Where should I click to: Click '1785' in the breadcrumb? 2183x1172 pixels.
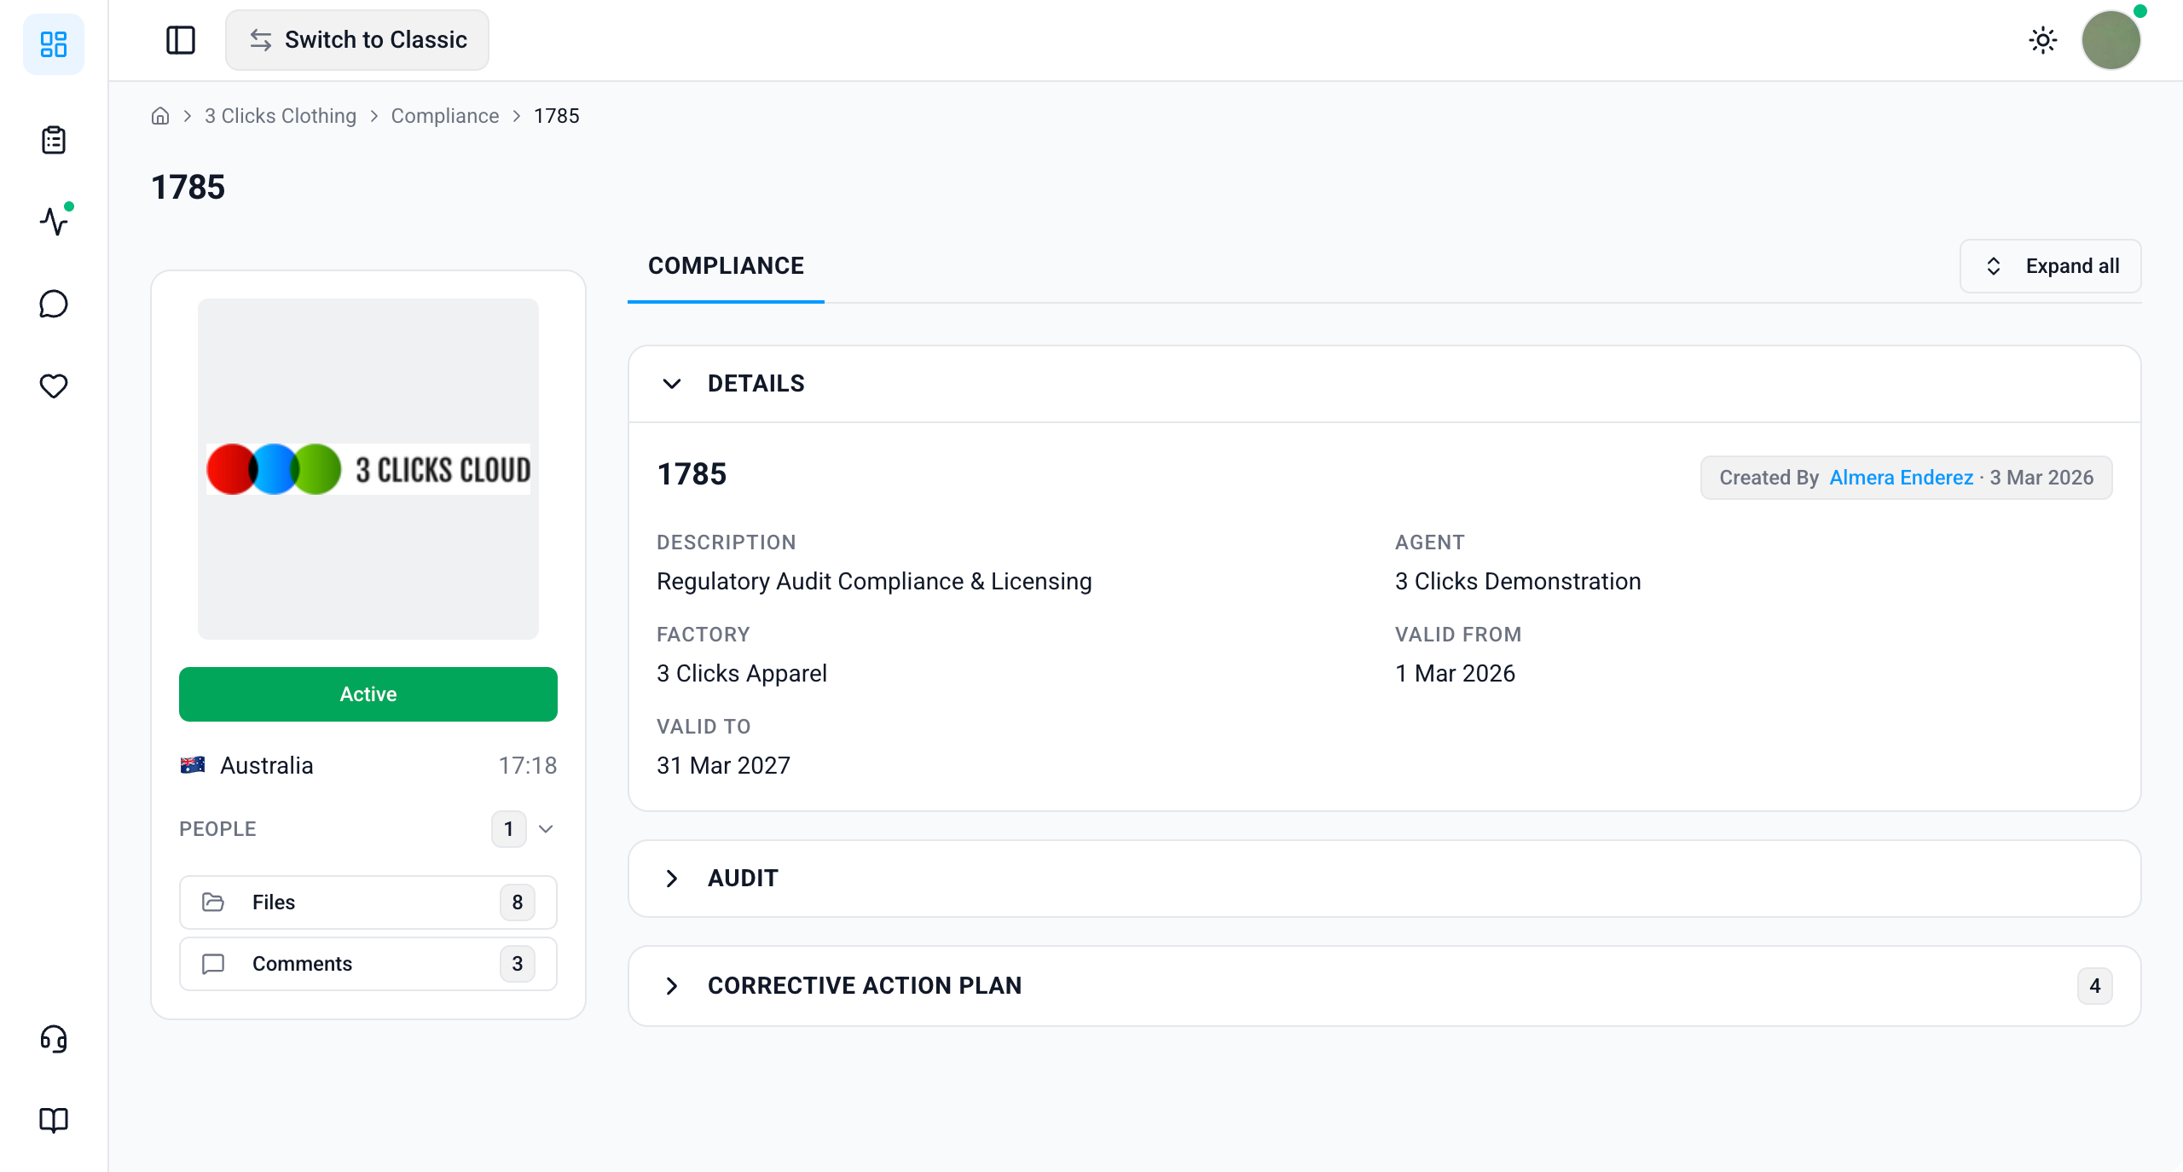click(x=557, y=116)
